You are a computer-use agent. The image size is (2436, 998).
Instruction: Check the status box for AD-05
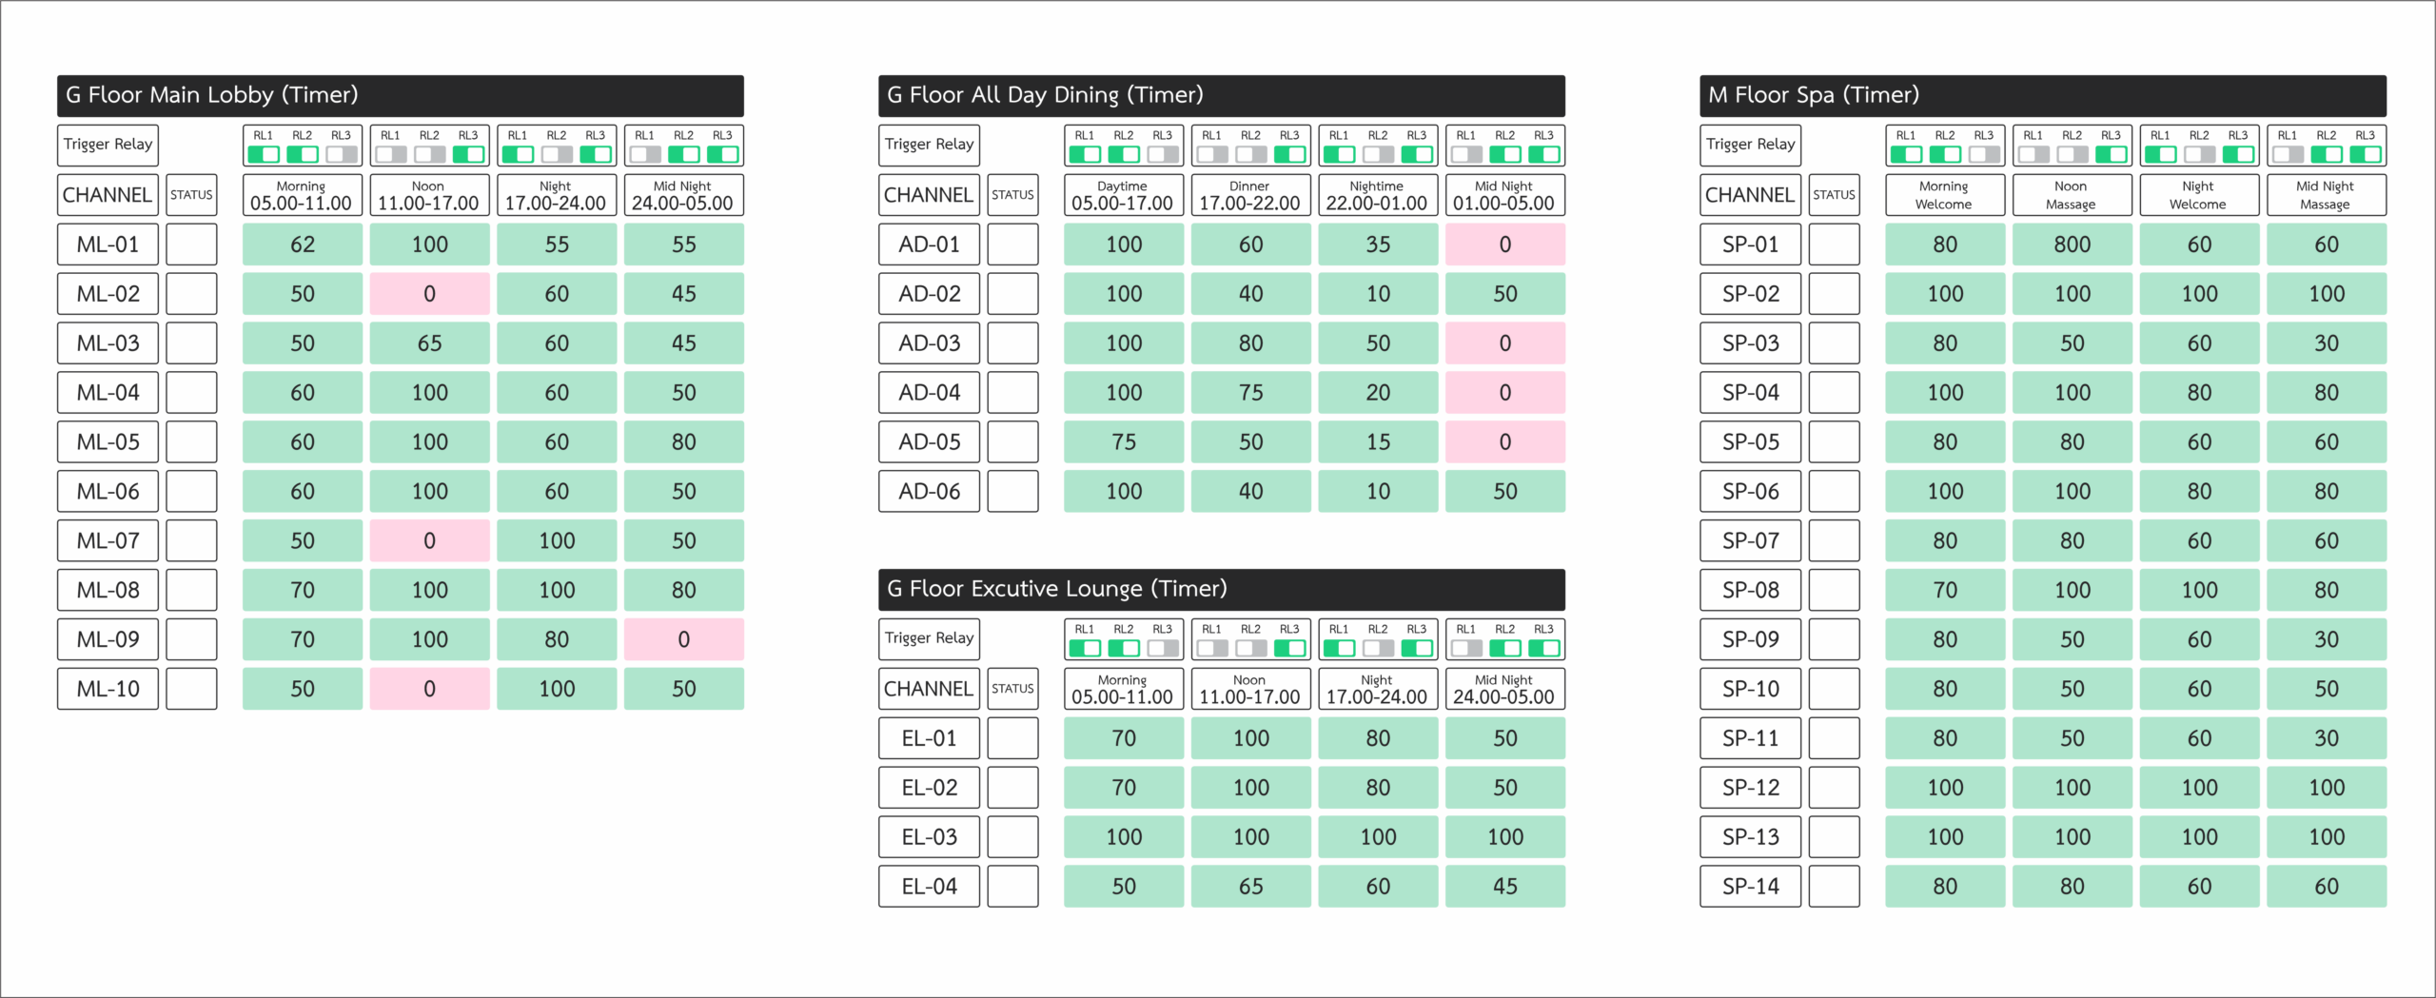(1012, 442)
